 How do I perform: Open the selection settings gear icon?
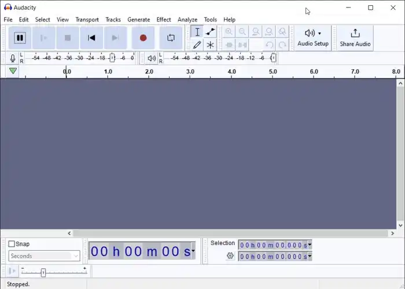(230, 256)
